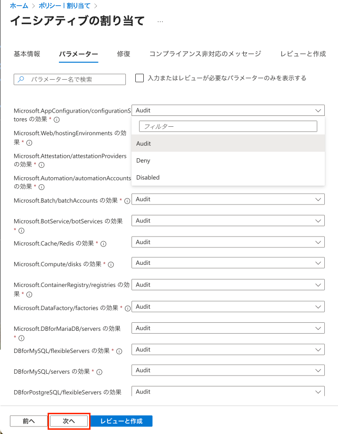338x434 pixels.
Task: Click info icon for Microsoft.DataFactory/factories effect
Action: 128,308
